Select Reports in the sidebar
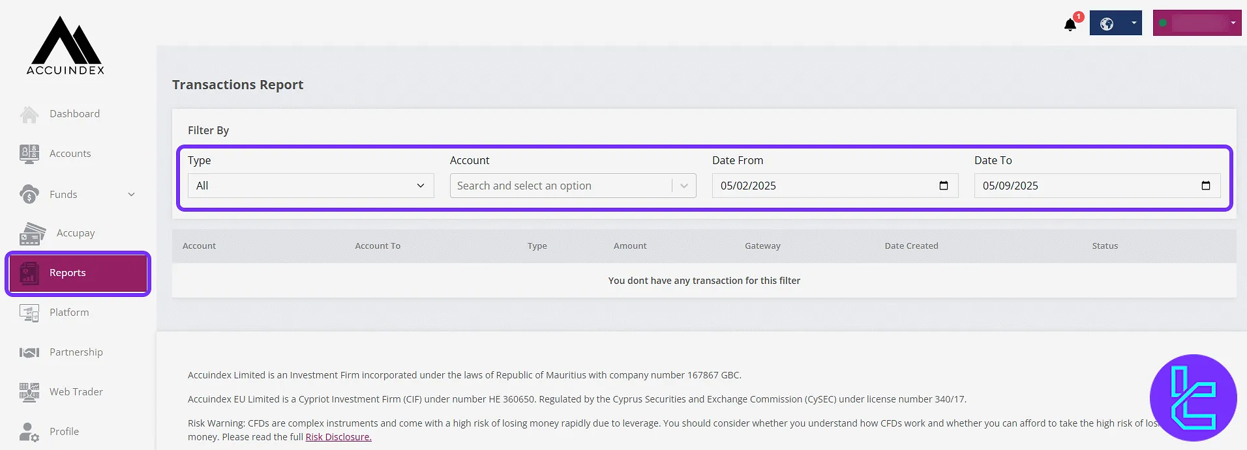 pos(78,274)
